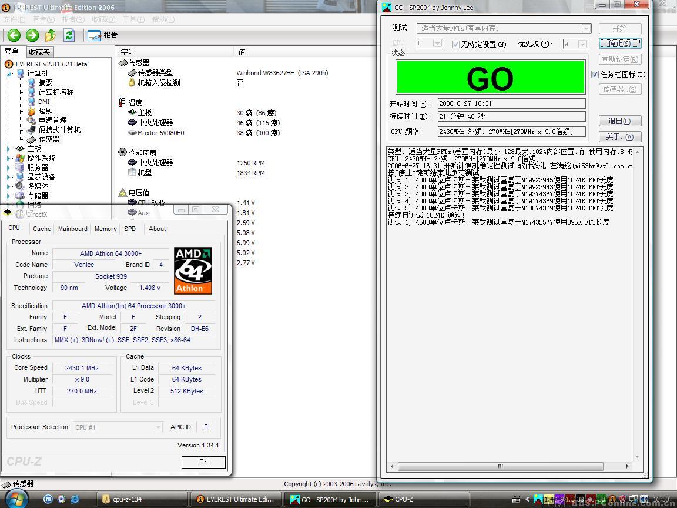This screenshot has width=677, height=508.
Task: Click the AMD Athlon 64 logo in CPU-Z
Action: (x=193, y=271)
